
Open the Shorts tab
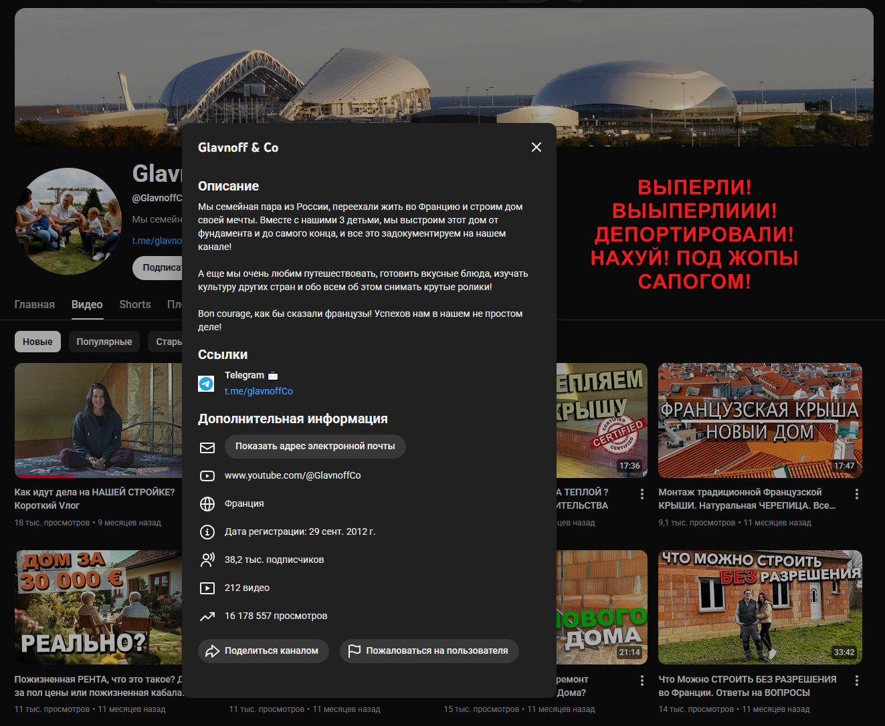pos(135,304)
